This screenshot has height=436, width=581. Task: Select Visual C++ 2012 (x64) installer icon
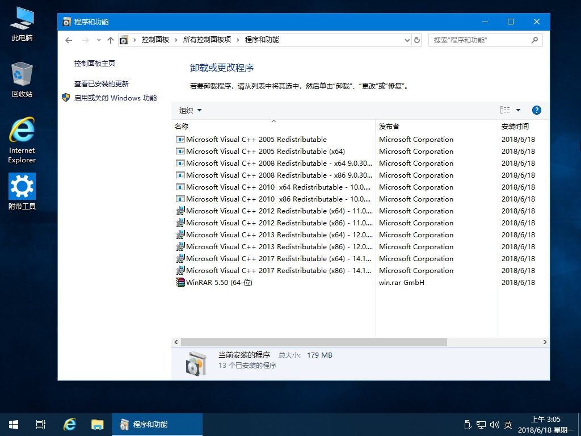click(x=180, y=211)
